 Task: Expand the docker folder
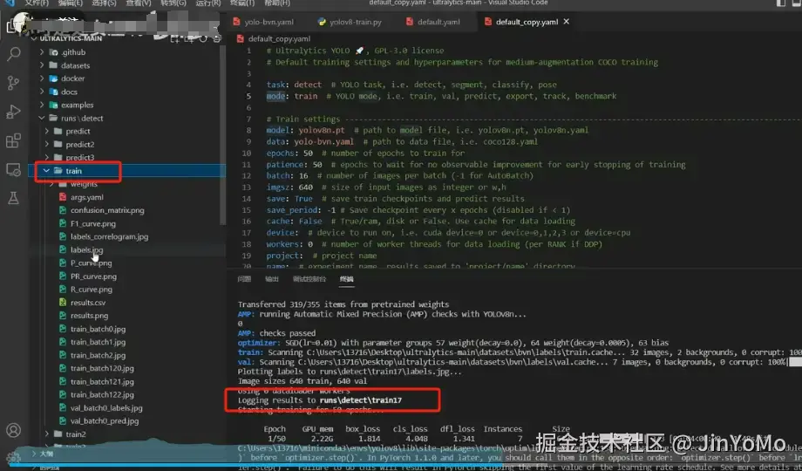click(x=42, y=78)
